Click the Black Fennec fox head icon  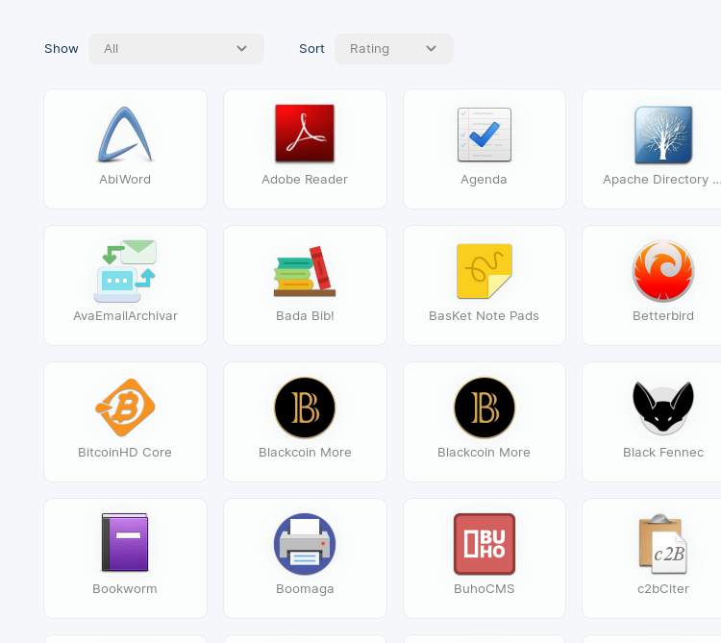tap(663, 408)
